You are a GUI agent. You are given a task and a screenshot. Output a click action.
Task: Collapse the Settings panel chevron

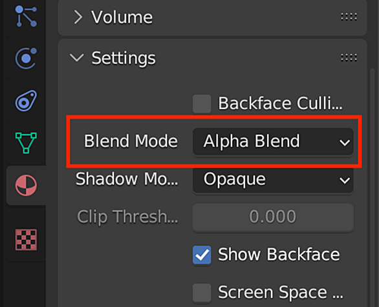[76, 58]
